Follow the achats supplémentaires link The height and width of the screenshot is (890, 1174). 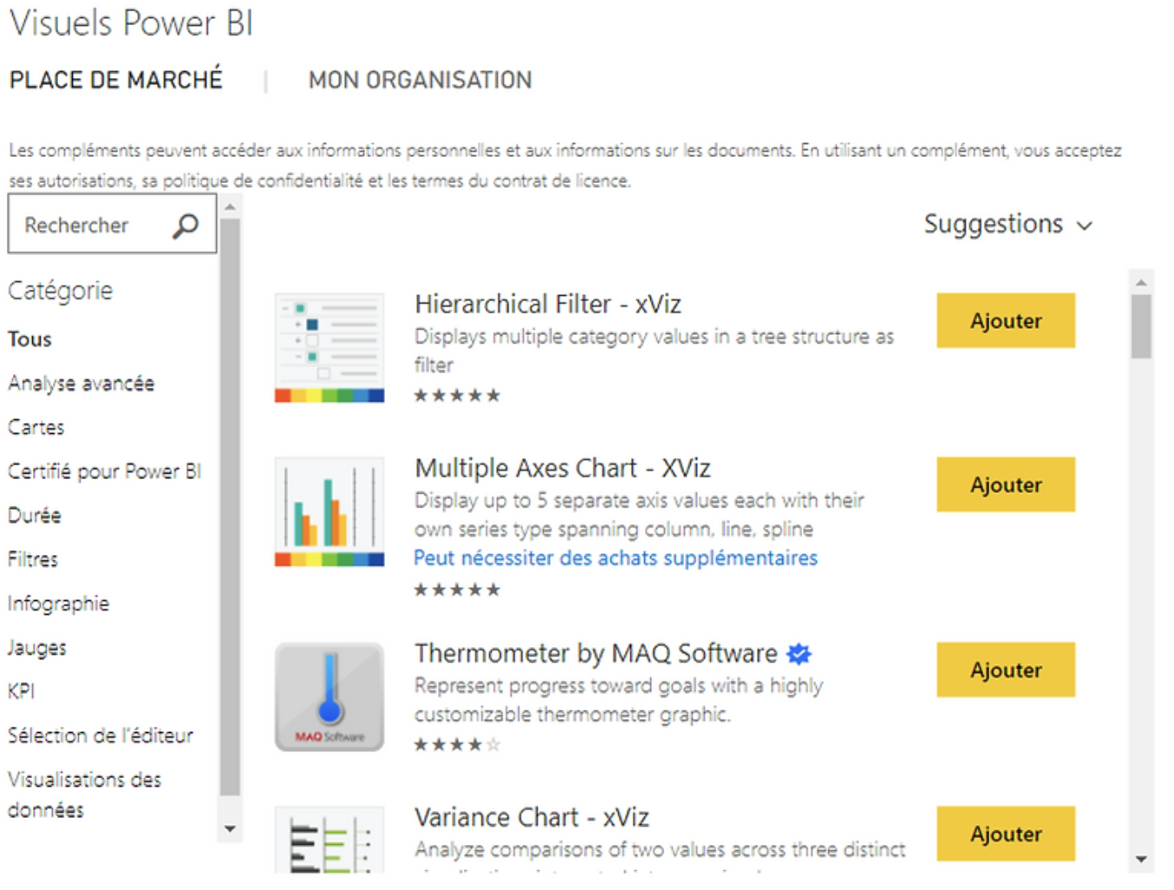pyautogui.click(x=615, y=558)
